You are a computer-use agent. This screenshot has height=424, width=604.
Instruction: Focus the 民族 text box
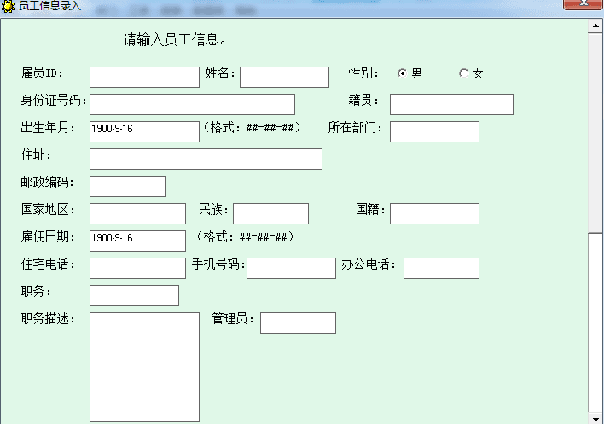pyautogui.click(x=270, y=214)
